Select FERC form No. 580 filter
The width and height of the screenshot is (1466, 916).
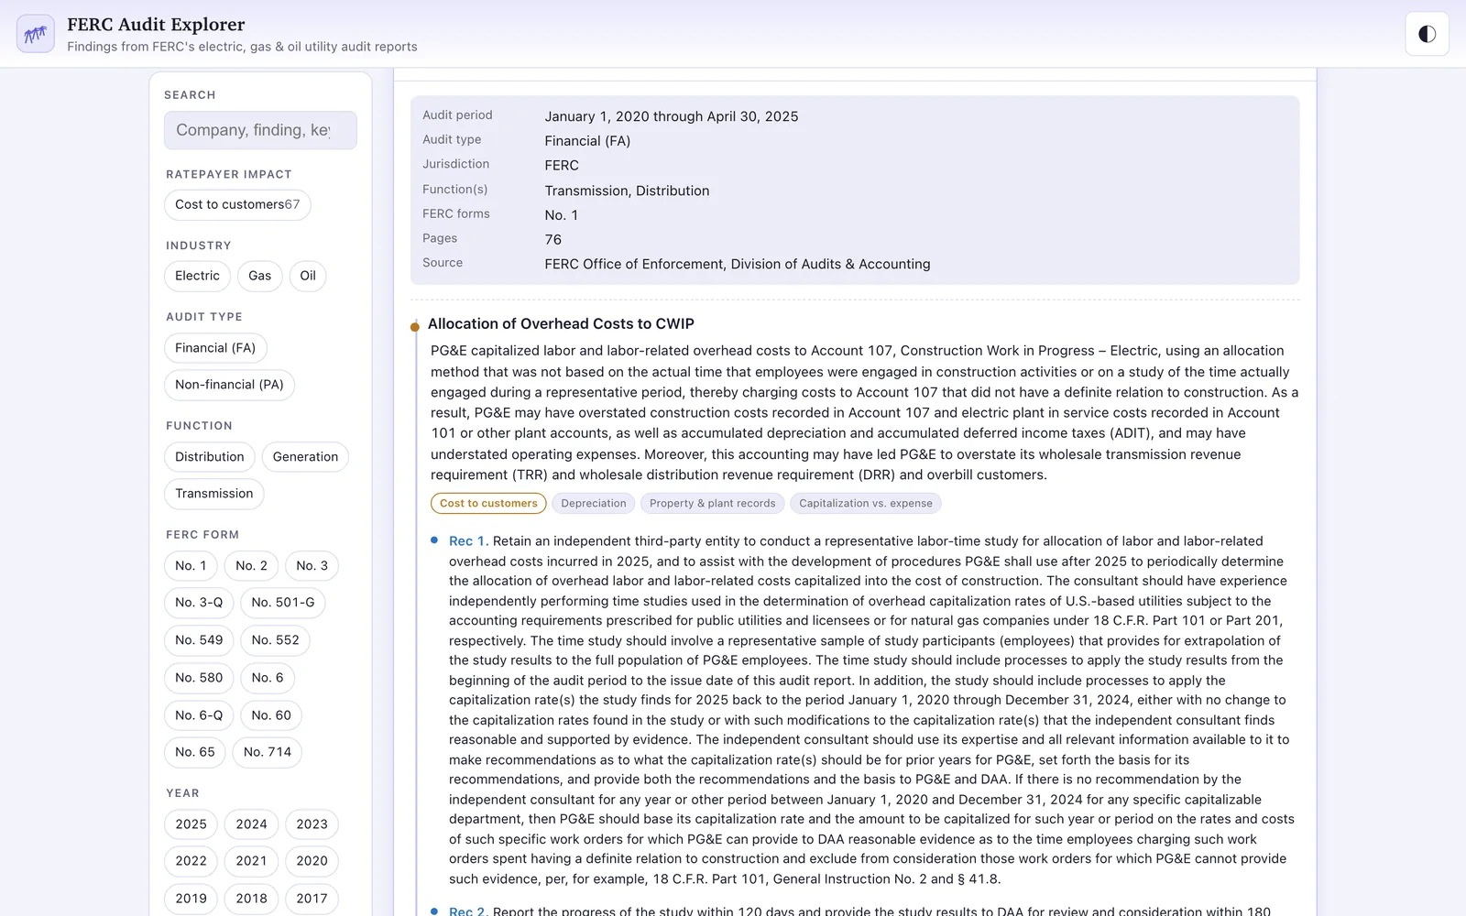click(x=199, y=678)
